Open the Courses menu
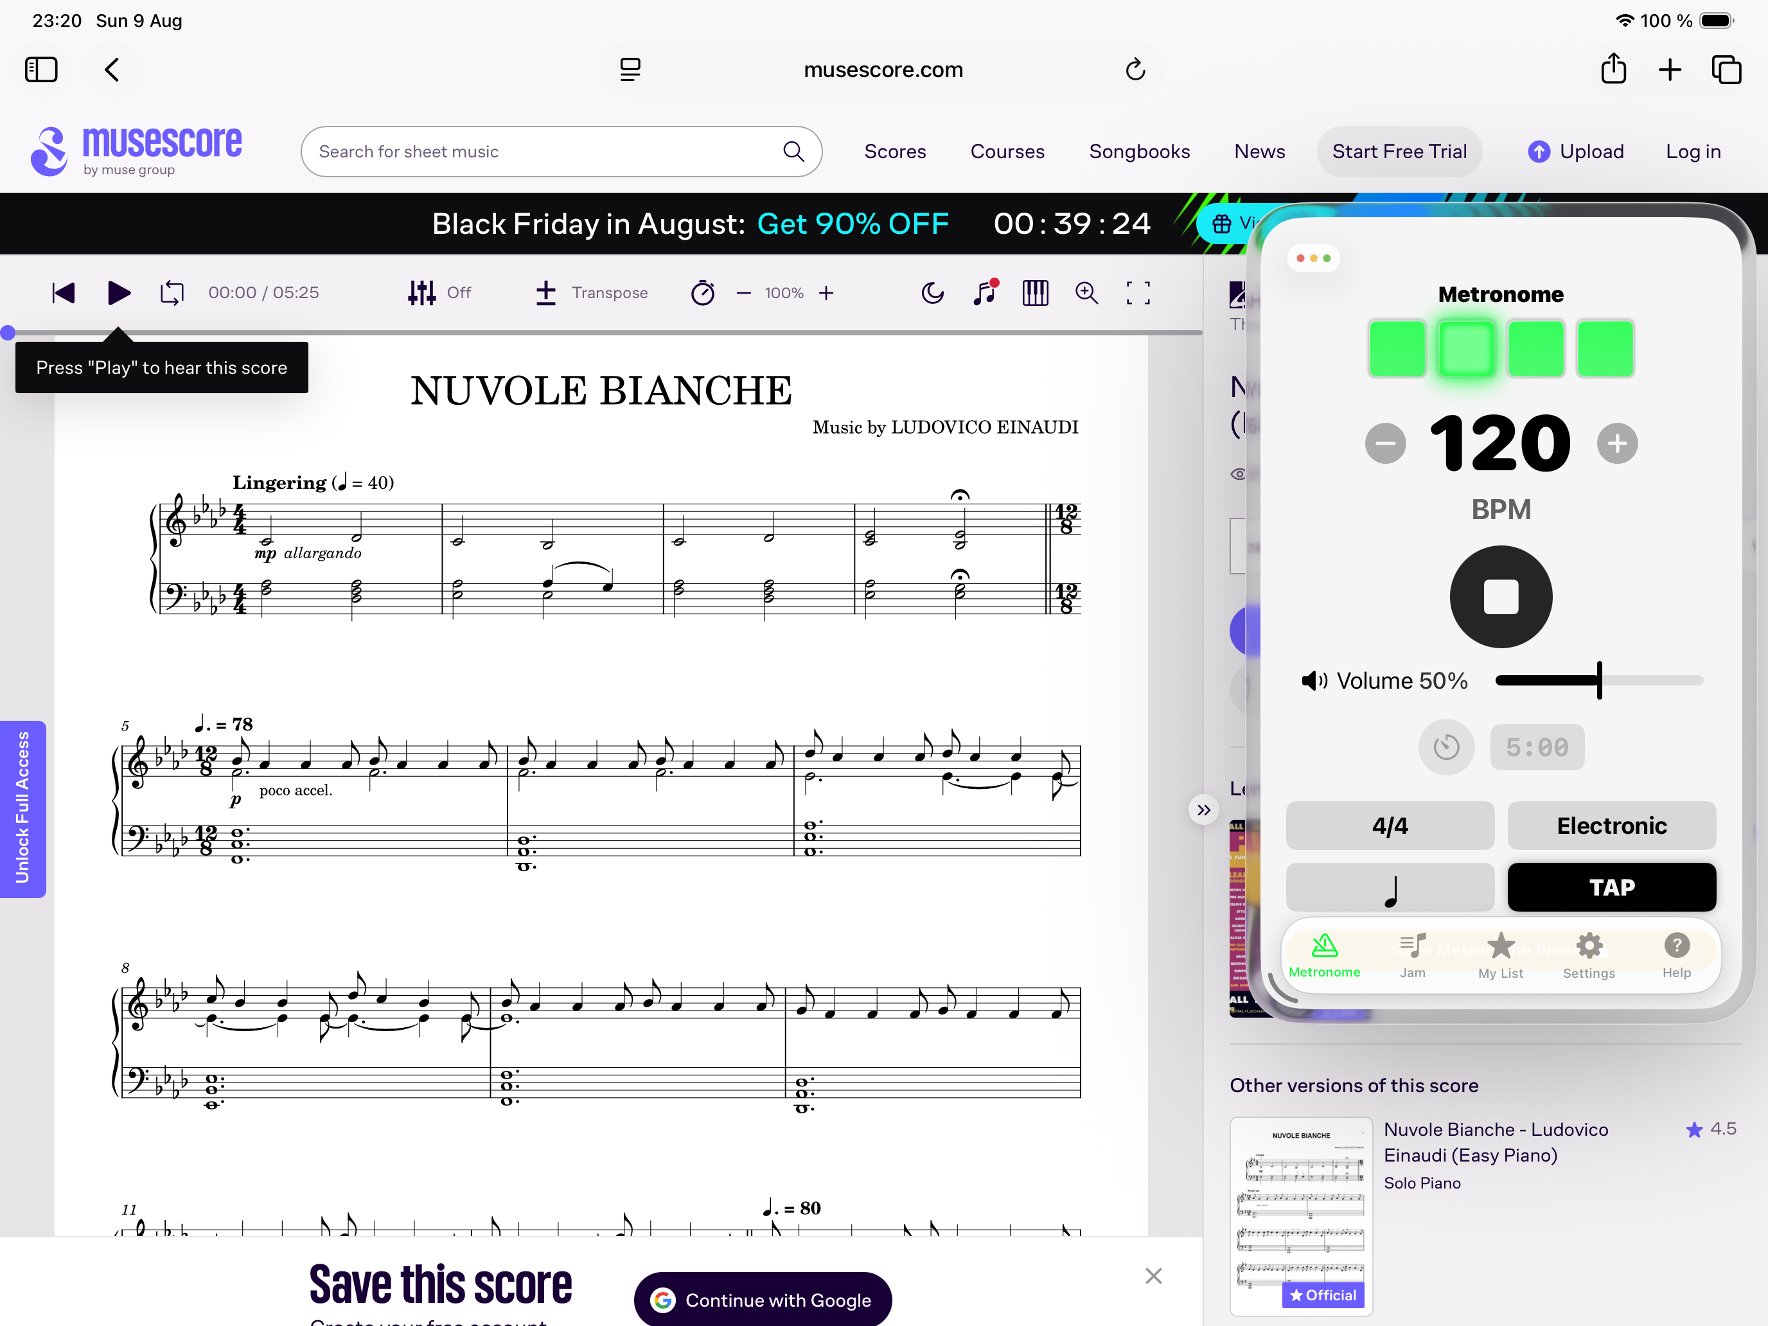This screenshot has width=1768, height=1326. point(1007,151)
